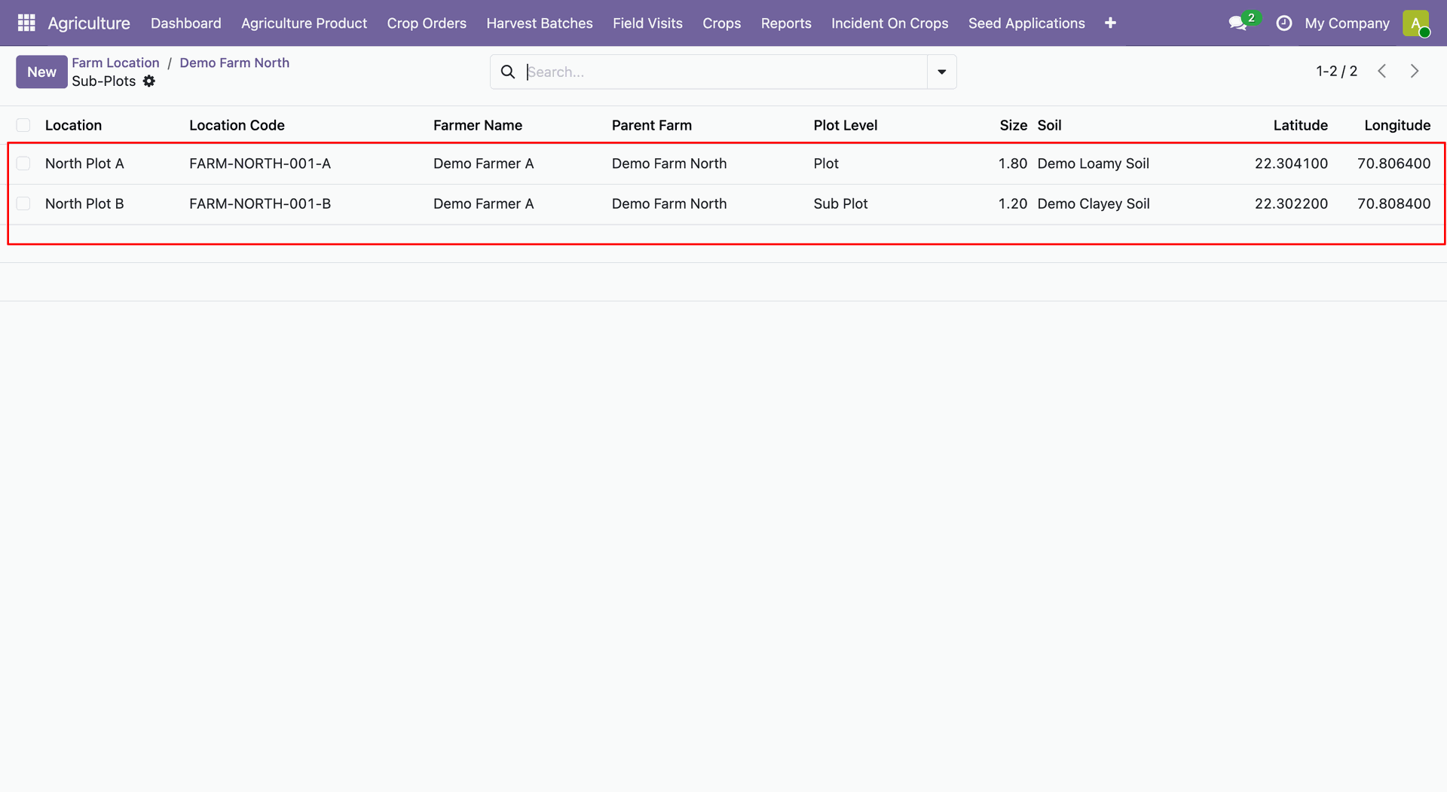Click the Demo Clayey Soil cell
The width and height of the screenshot is (1447, 792).
(1094, 203)
